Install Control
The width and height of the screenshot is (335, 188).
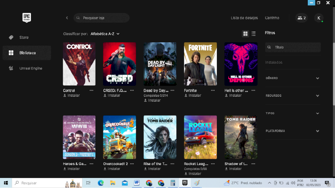71,95
